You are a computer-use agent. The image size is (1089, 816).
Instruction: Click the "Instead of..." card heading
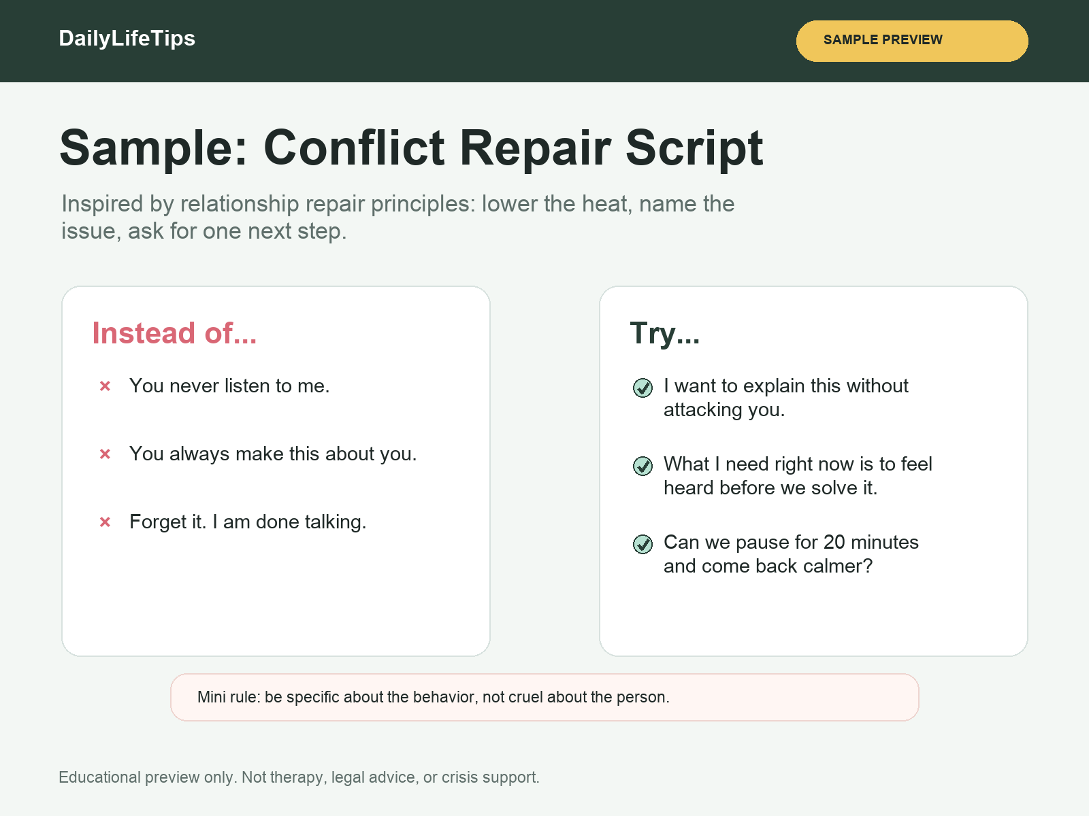[x=174, y=333]
